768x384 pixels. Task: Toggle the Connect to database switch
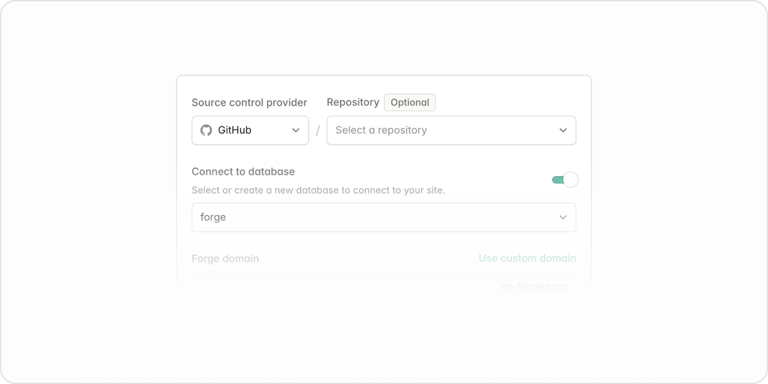(564, 180)
